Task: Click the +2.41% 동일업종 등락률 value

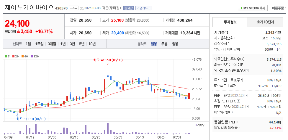Action: point(275,128)
